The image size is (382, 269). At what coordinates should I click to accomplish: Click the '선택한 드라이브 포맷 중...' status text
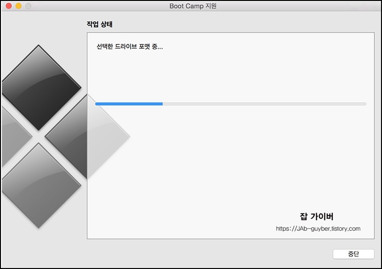130,46
